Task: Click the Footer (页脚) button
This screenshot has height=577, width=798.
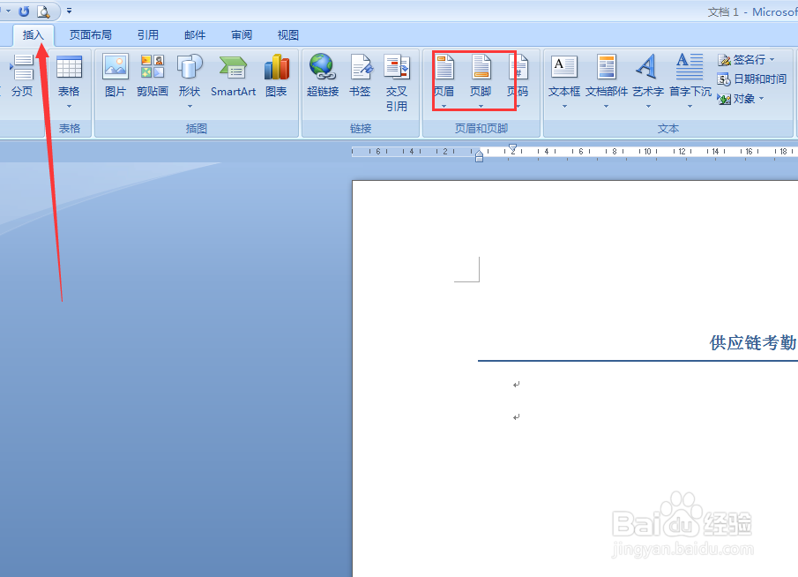Action: [481, 81]
